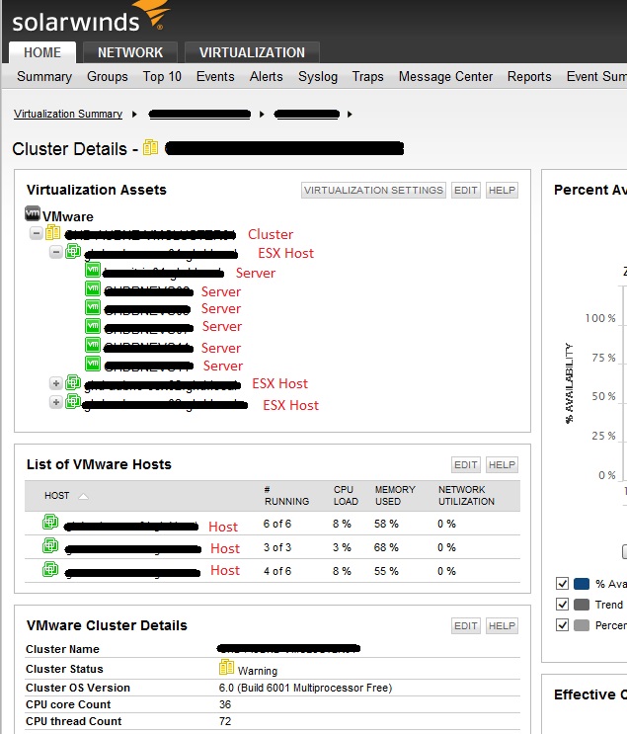Screen dimensions: 627x734
Task: Open the Syslog menu item
Action: (318, 76)
